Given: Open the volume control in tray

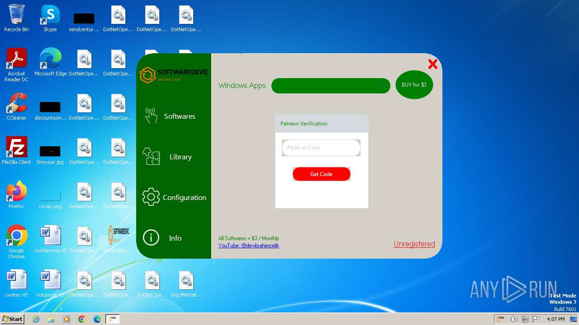Looking at the screenshot, I should click(x=514, y=319).
